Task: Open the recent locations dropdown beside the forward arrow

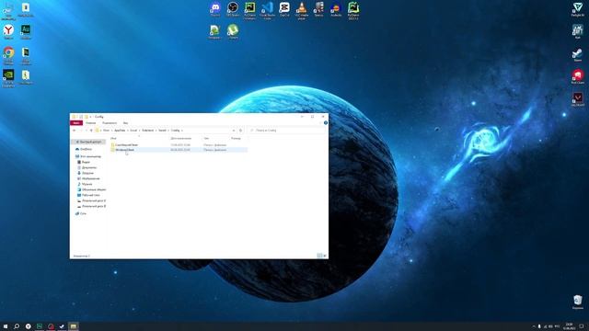Action: point(87,131)
